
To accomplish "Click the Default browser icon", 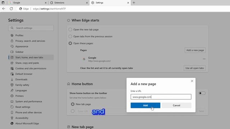I will [12, 74].
